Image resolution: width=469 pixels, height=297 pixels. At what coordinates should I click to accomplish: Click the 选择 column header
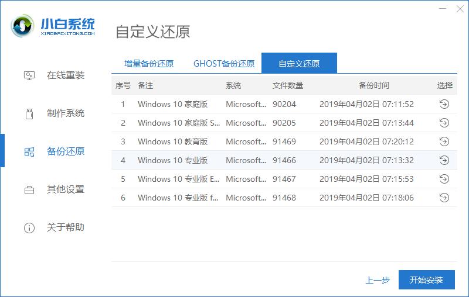(445, 85)
